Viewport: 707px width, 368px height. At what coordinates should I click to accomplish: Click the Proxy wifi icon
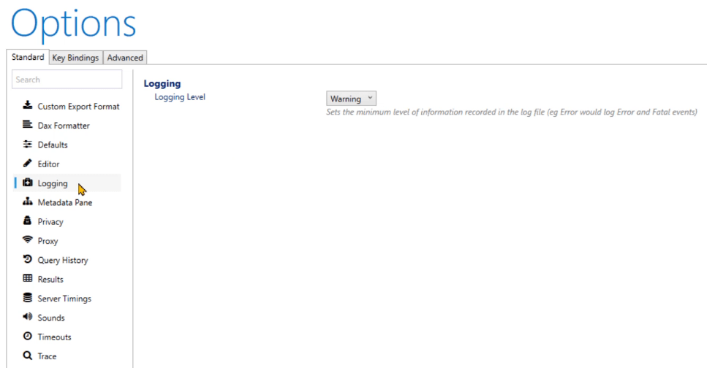click(x=28, y=240)
